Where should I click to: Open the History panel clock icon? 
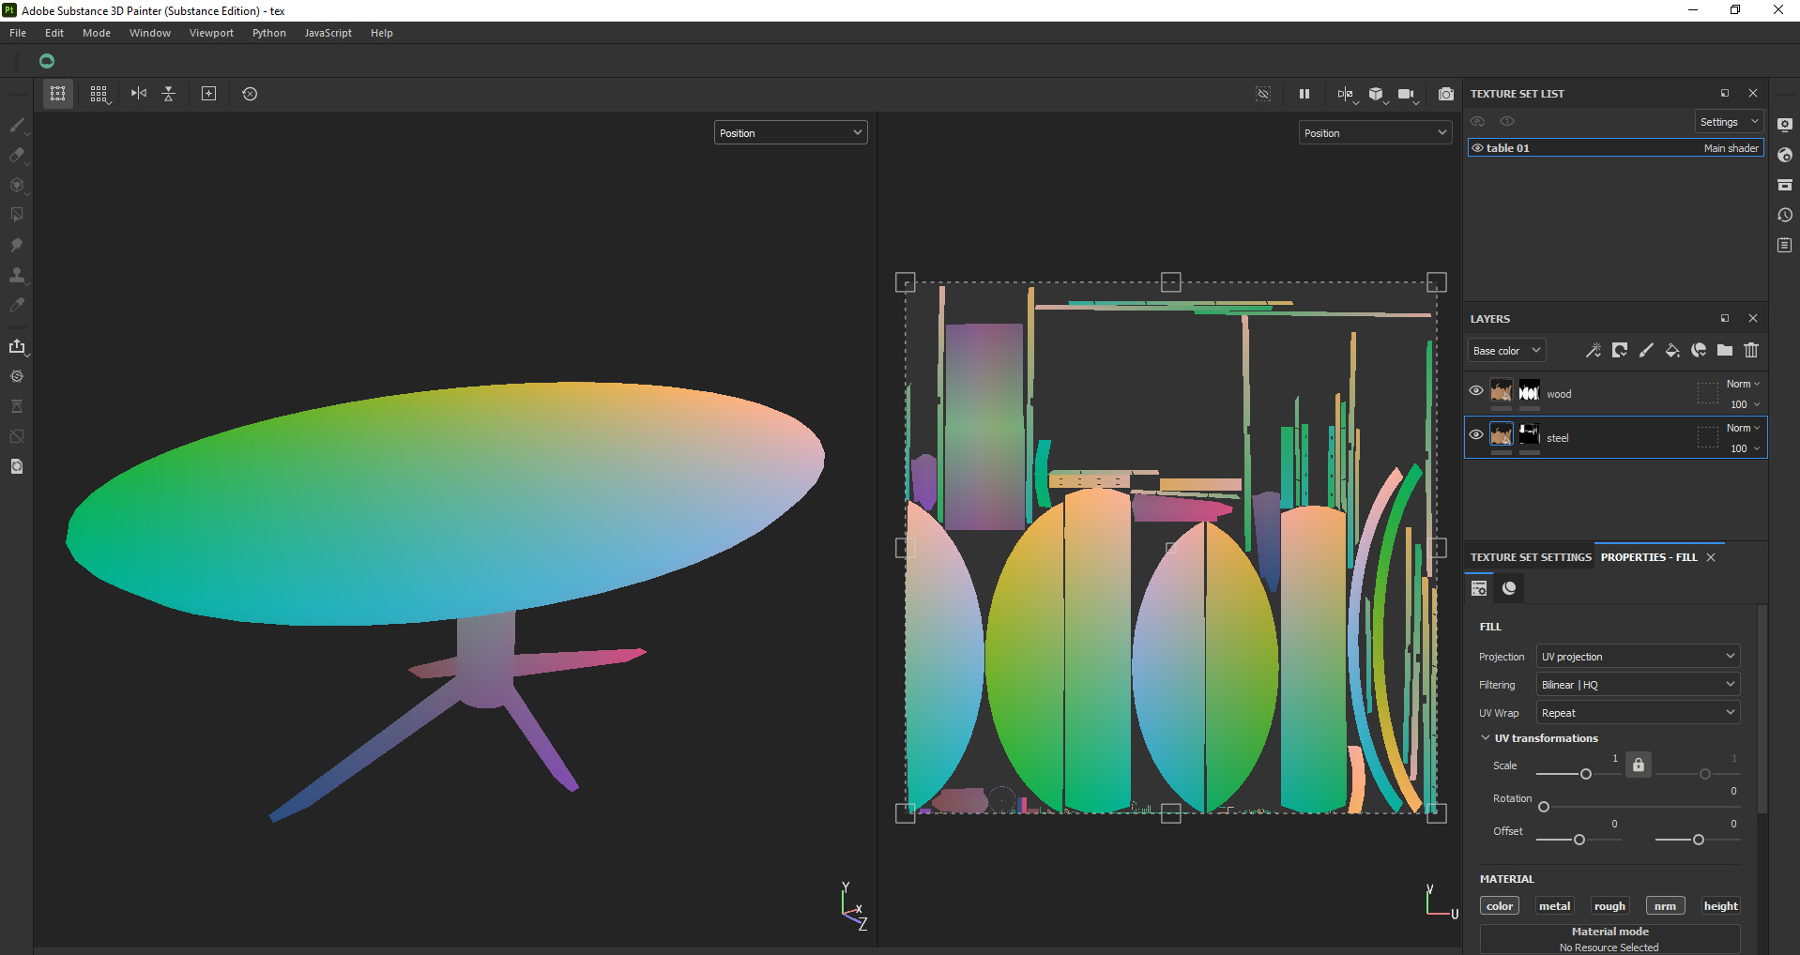(1785, 215)
